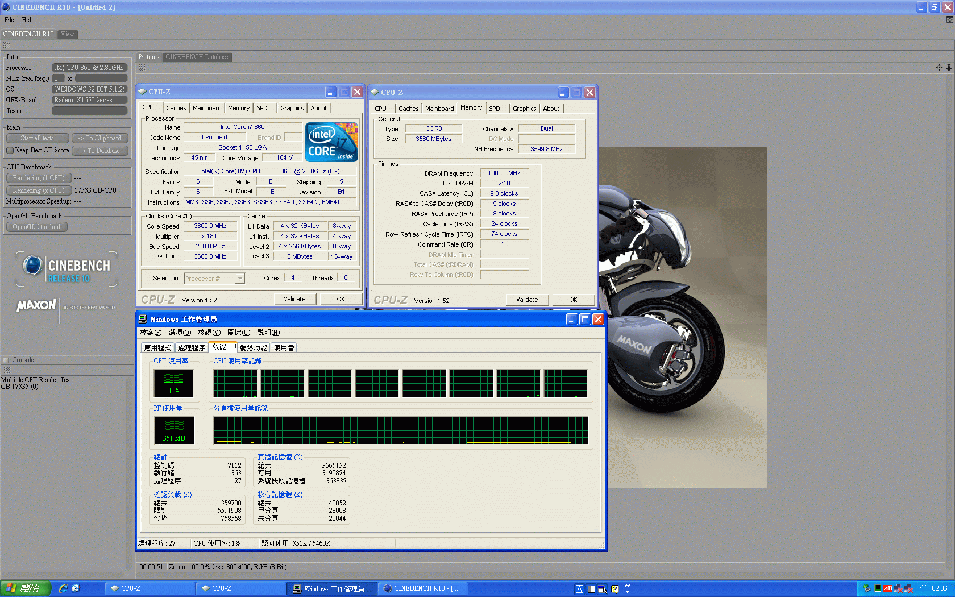Open CPU tab in right CPU-Z window
Screen dimensions: 955x597
[381, 109]
